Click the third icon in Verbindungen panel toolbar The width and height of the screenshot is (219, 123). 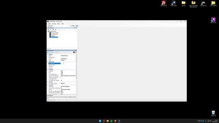click(53, 30)
